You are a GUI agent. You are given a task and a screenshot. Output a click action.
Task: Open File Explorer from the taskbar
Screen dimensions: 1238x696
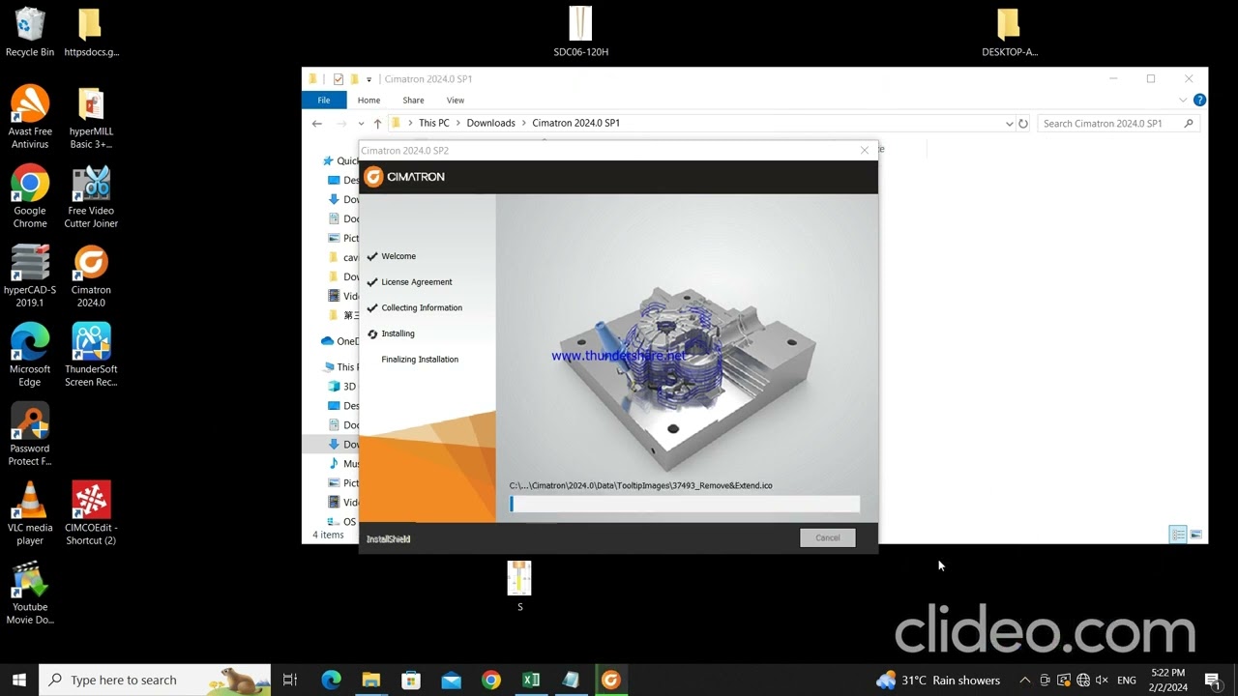[x=370, y=680]
